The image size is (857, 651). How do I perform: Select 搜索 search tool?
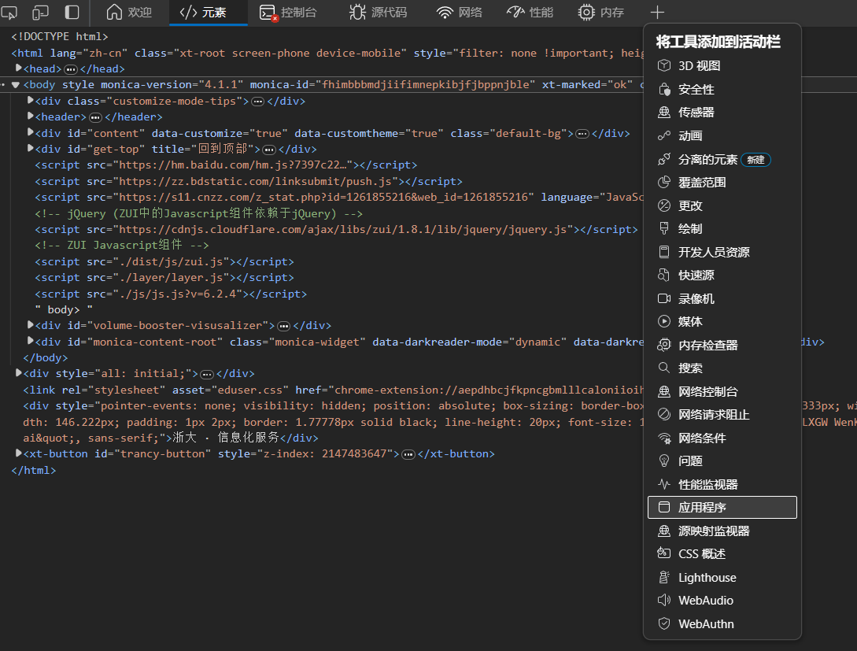722,368
